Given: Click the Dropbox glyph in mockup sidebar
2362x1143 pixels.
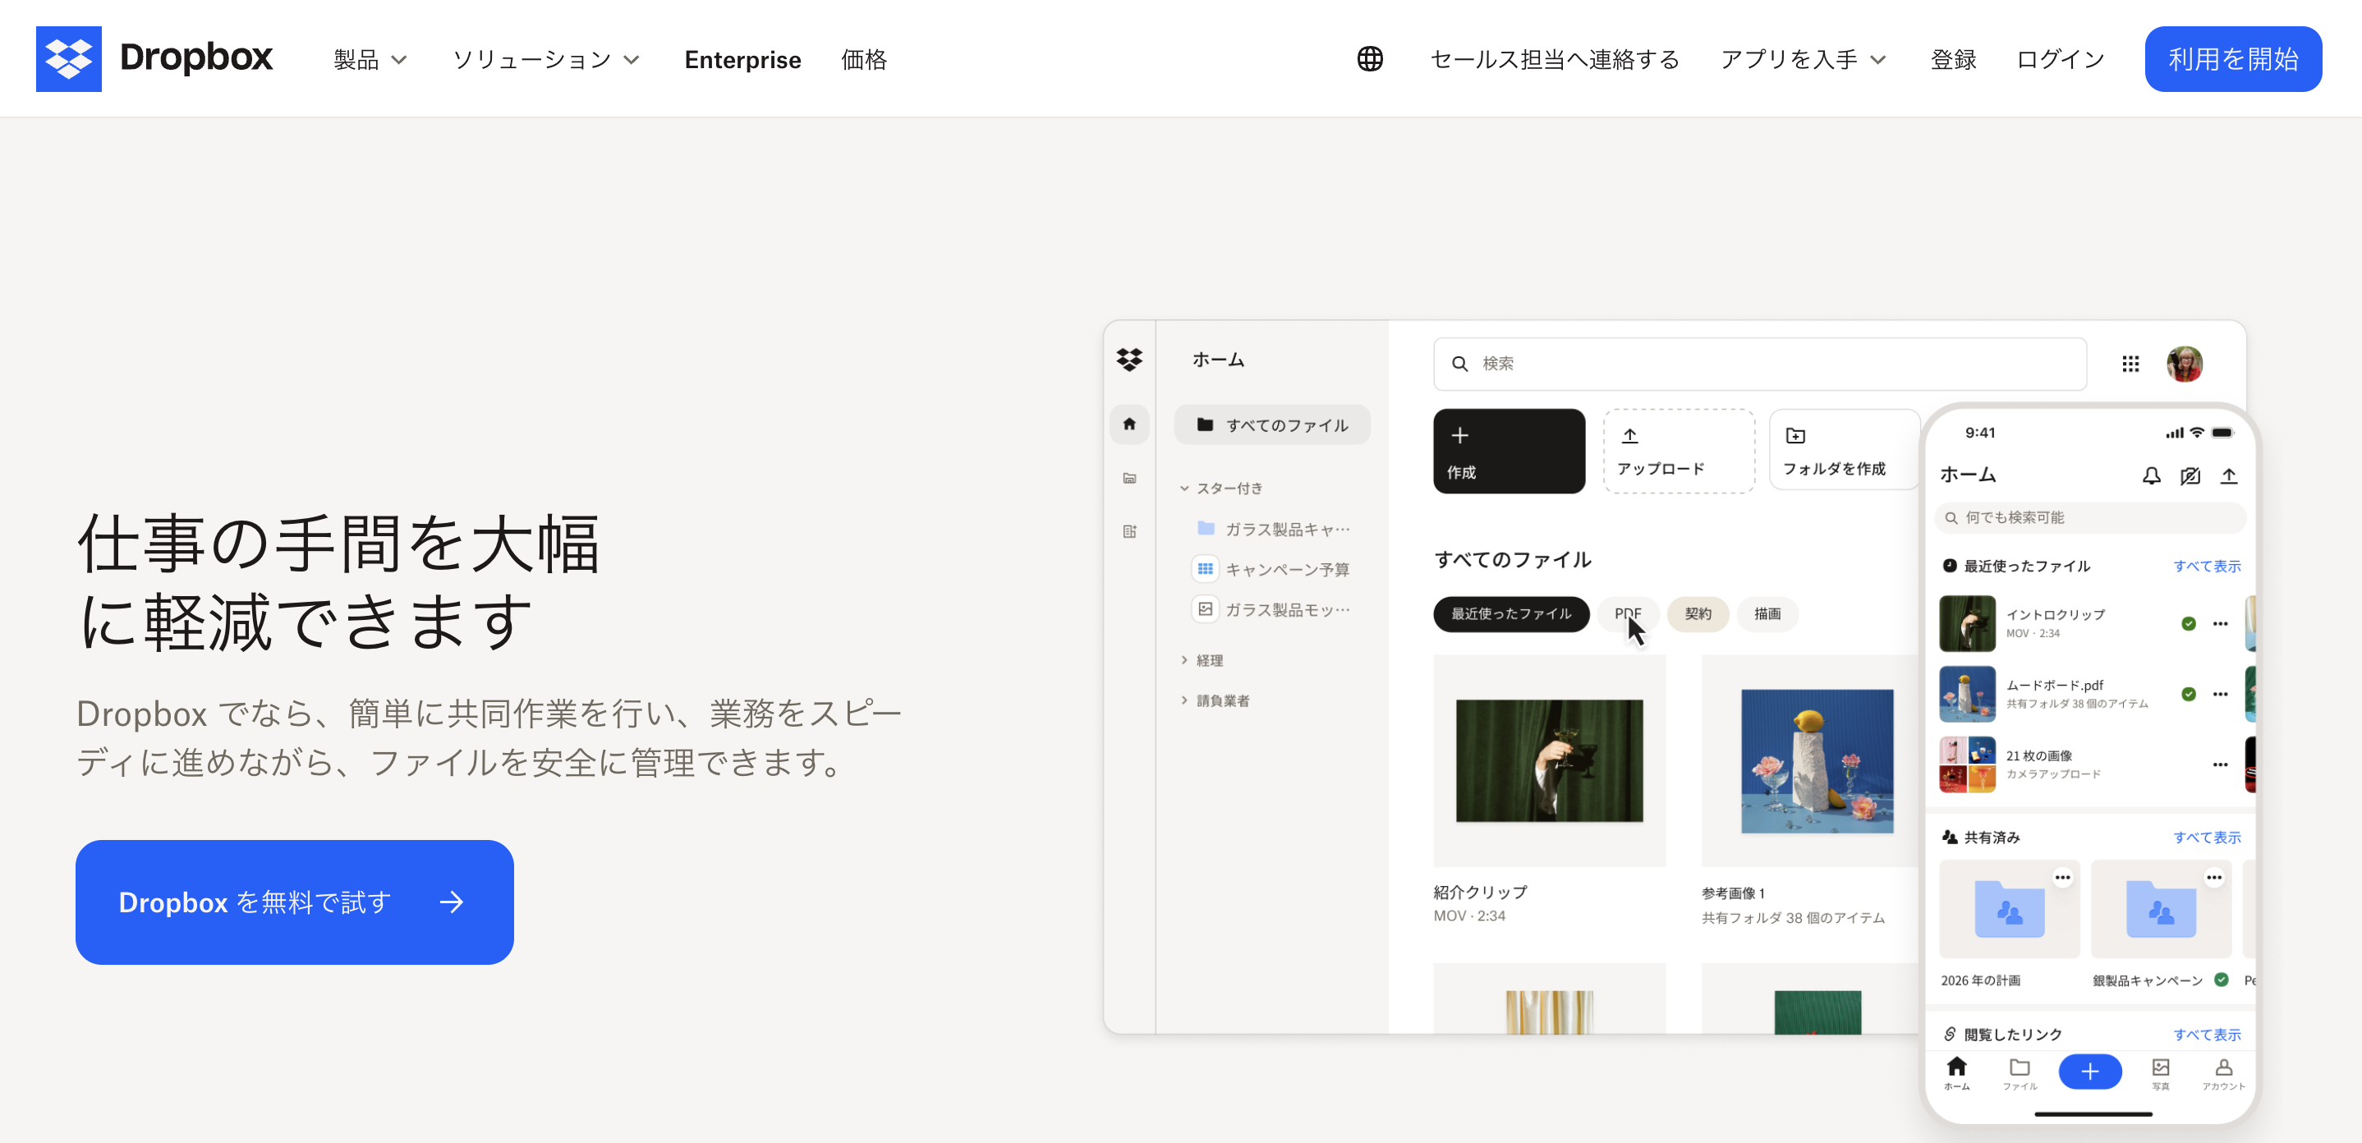Looking at the screenshot, I should 1128,360.
